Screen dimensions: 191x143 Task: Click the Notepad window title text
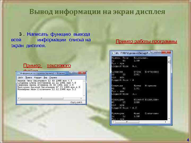point(42,73)
